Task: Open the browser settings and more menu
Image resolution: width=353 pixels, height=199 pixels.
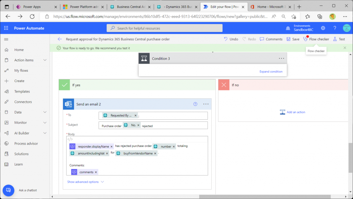Action: 345,17
